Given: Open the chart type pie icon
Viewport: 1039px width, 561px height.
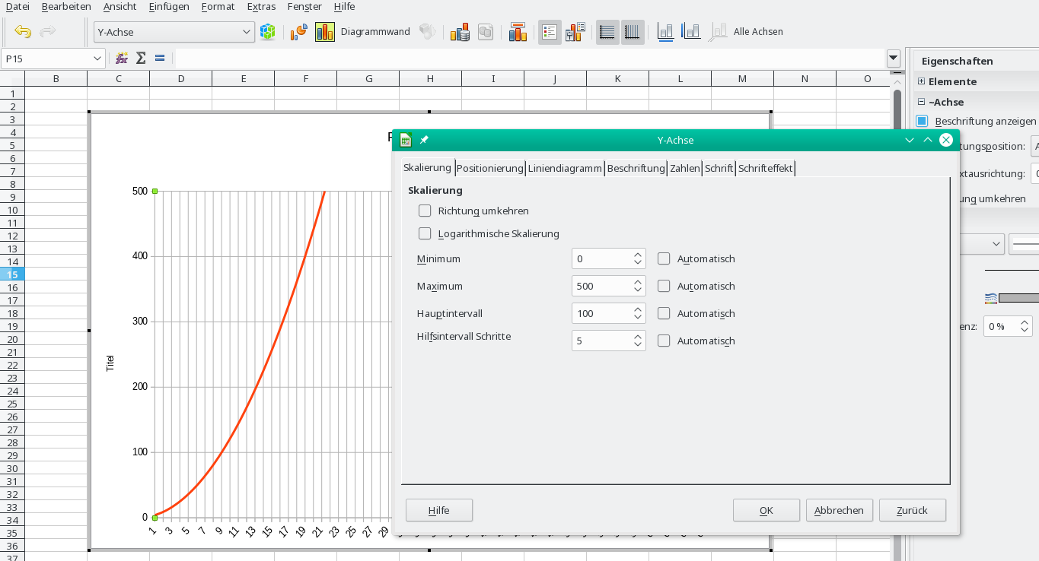Looking at the screenshot, I should pyautogui.click(x=298, y=32).
